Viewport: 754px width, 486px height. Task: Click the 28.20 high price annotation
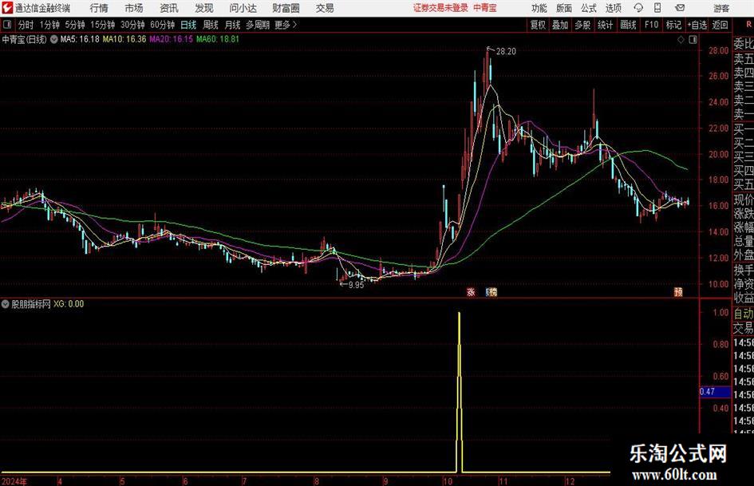(505, 52)
